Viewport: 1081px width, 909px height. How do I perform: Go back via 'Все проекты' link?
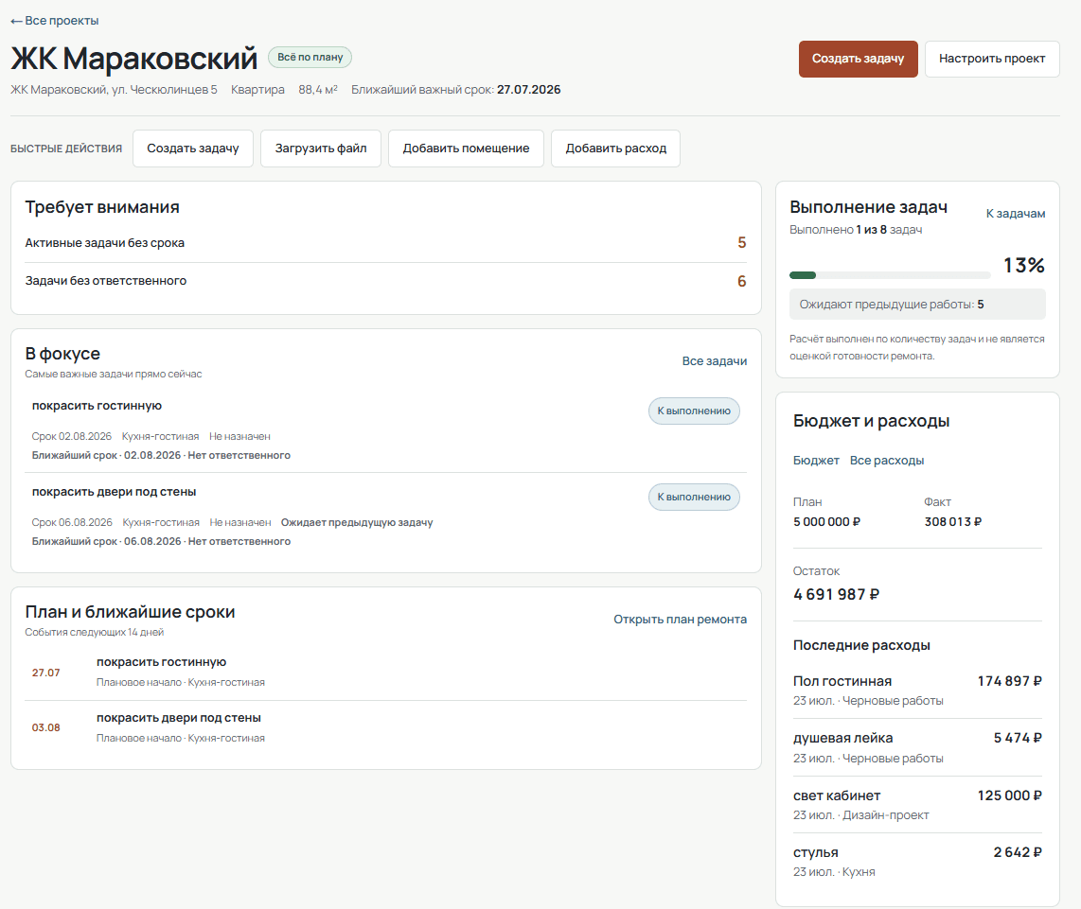point(55,21)
